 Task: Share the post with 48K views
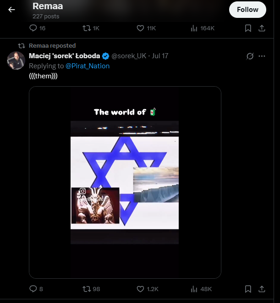(x=262, y=289)
